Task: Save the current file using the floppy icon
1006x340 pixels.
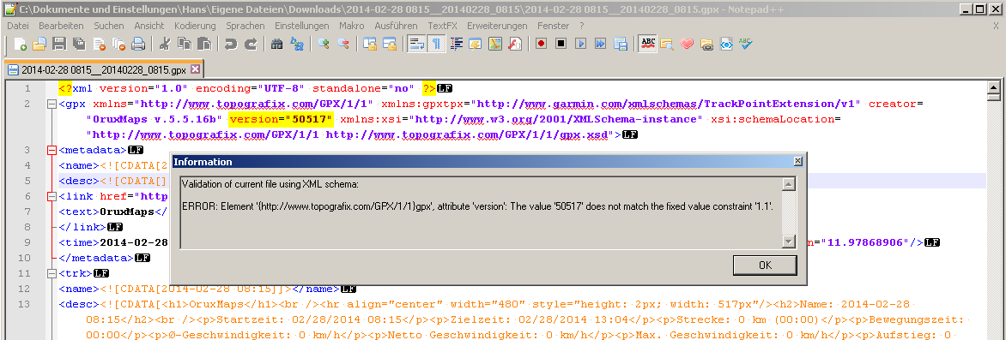Action: pyautogui.click(x=59, y=45)
